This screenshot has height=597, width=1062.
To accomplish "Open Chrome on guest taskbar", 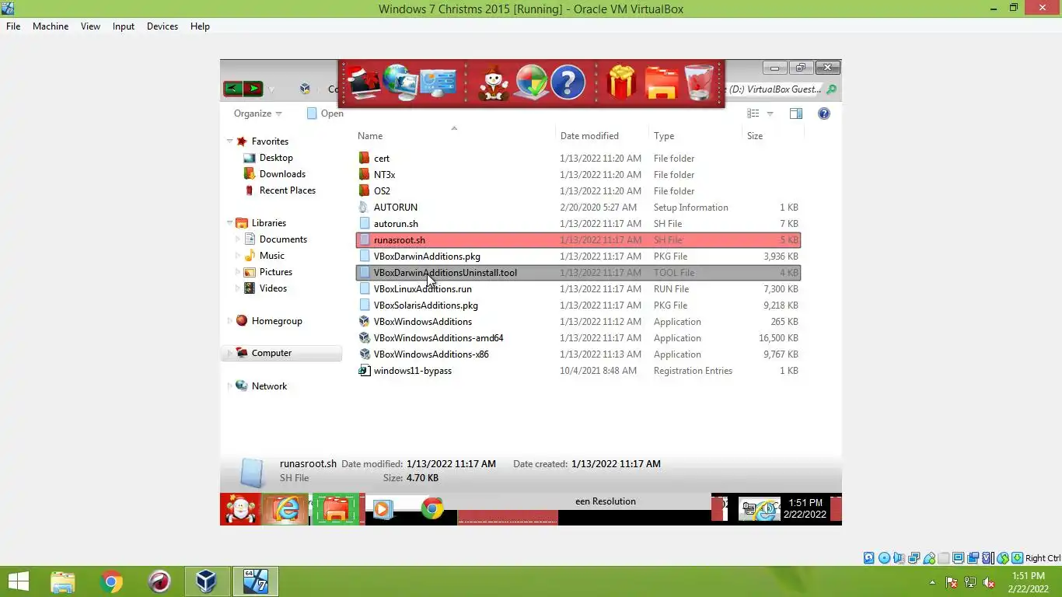I will (x=432, y=509).
